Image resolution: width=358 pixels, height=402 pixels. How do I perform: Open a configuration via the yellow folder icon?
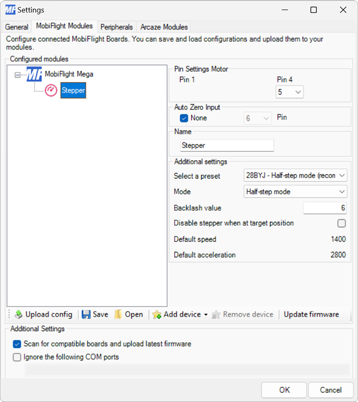(x=118, y=314)
